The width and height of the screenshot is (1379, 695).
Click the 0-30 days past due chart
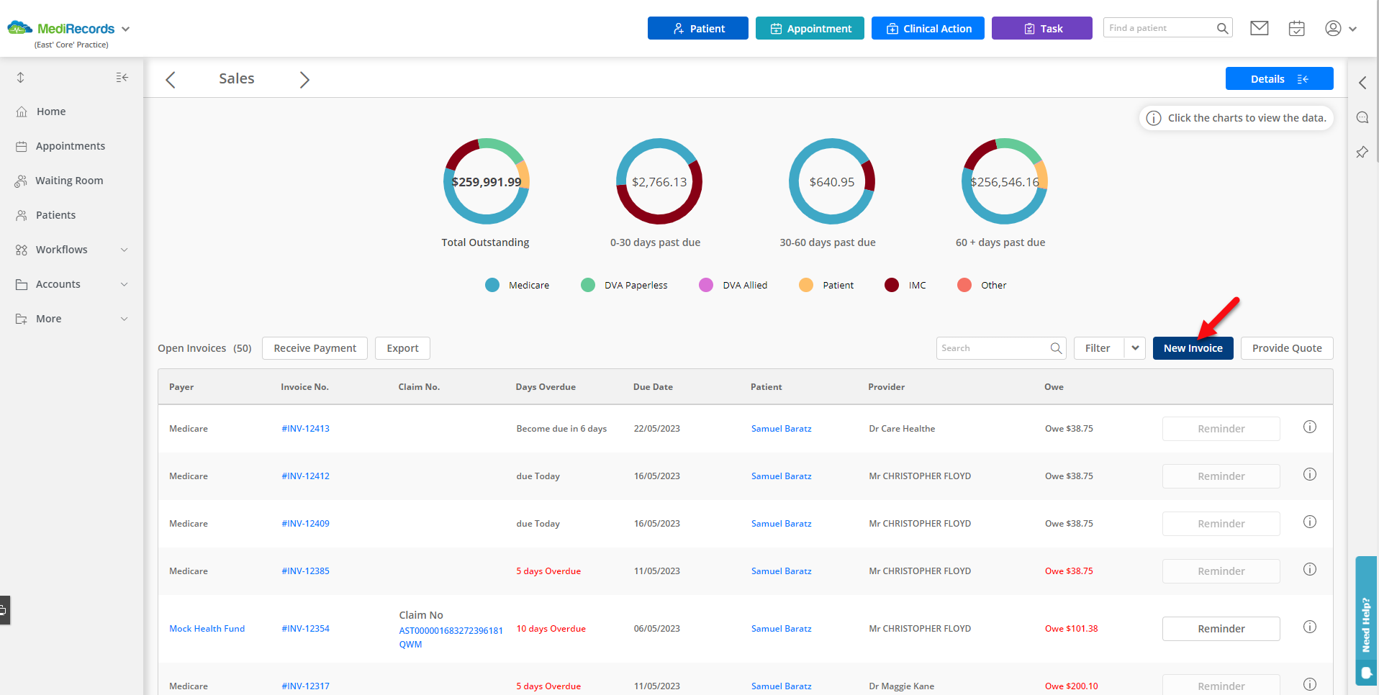(x=659, y=181)
